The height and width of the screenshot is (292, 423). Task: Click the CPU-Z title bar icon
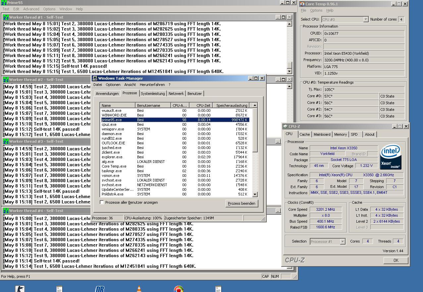(285, 126)
